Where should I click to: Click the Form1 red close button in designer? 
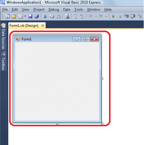pyautogui.click(x=95, y=39)
